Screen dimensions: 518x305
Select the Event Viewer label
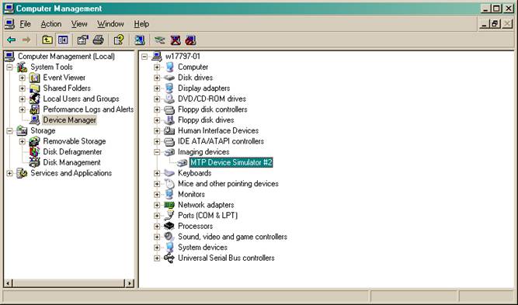tap(64, 78)
